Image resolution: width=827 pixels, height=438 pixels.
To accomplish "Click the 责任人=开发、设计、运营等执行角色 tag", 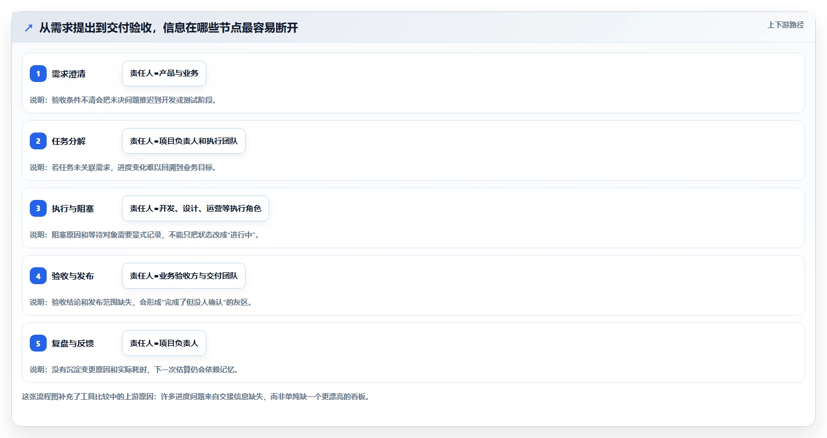I will (196, 208).
